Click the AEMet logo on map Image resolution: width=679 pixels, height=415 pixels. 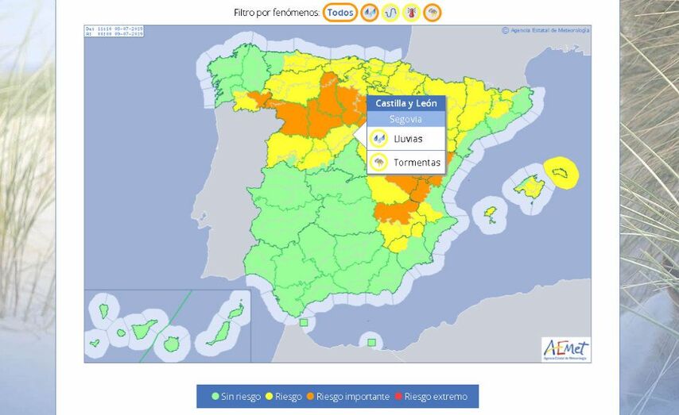(565, 349)
